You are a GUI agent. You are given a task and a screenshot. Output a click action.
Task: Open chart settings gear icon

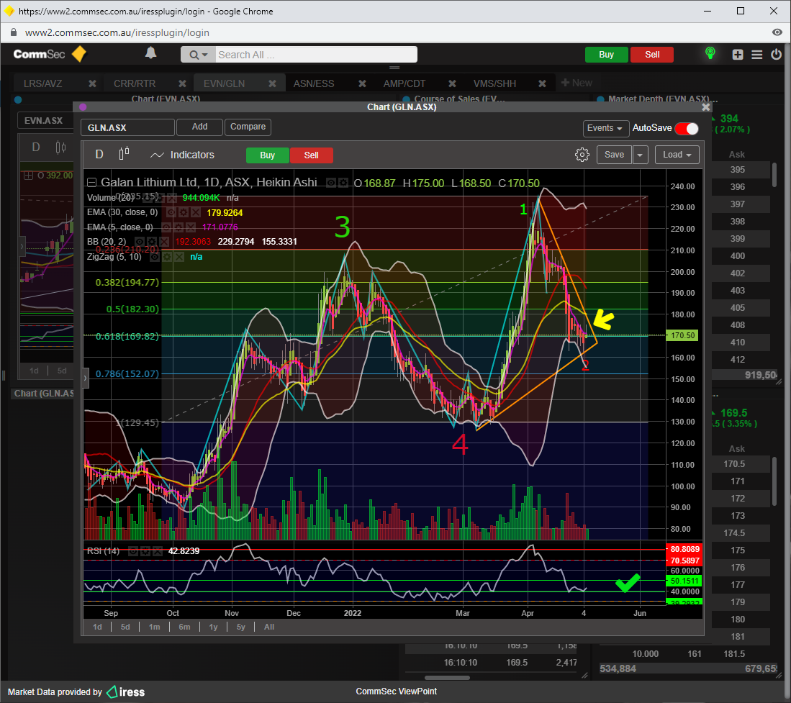(x=582, y=155)
